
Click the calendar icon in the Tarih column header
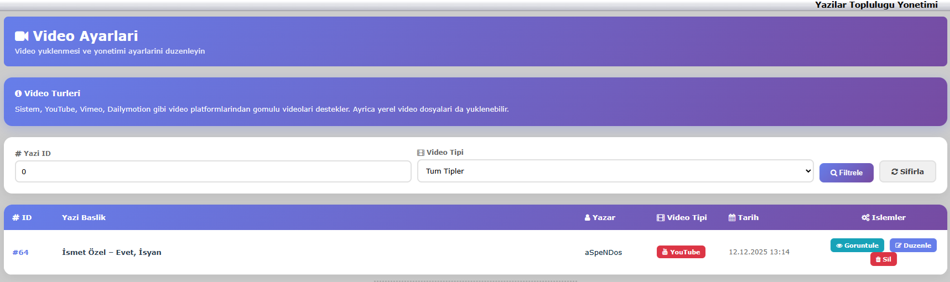coord(732,218)
